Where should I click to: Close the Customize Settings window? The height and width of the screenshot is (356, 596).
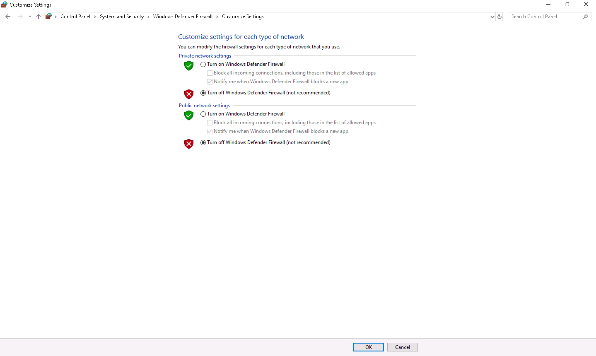[x=586, y=5]
